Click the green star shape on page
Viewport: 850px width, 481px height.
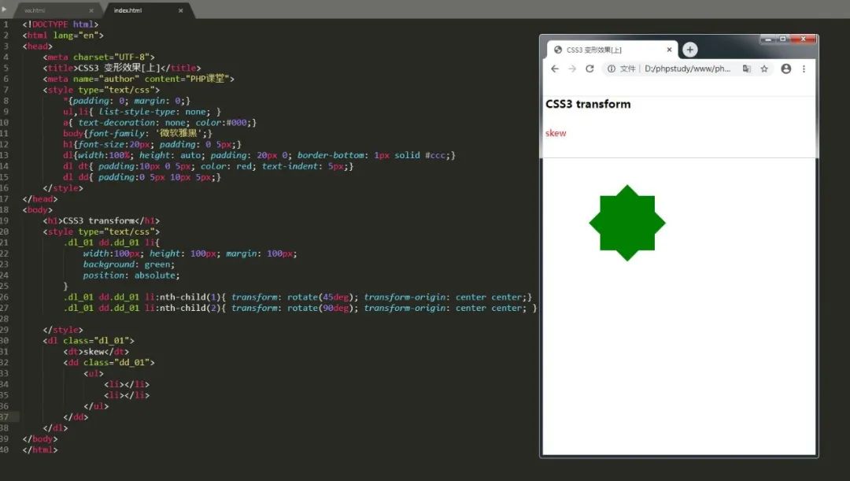(x=627, y=223)
